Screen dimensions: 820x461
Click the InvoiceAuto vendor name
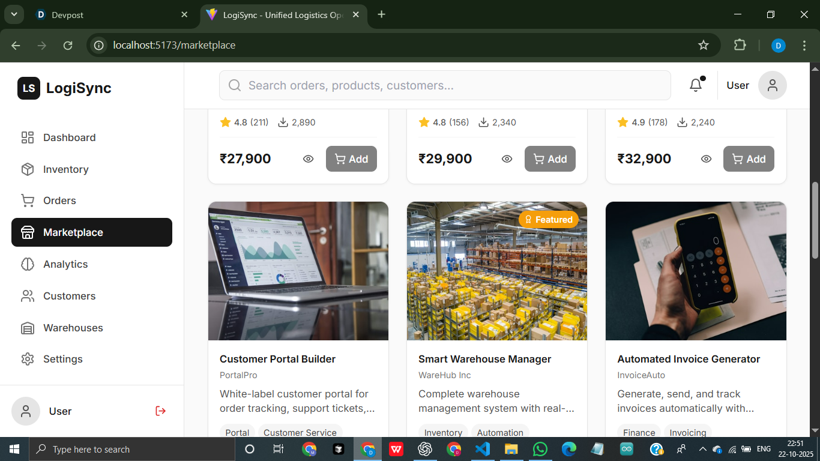[641, 375]
